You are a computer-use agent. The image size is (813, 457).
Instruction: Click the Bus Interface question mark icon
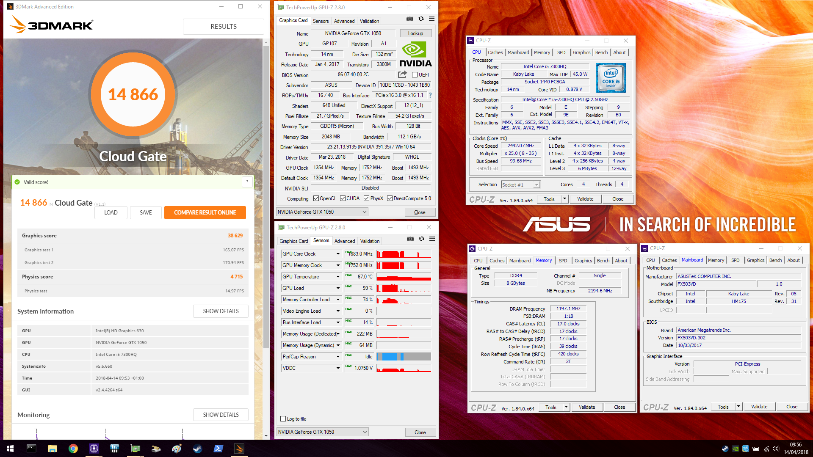[430, 95]
